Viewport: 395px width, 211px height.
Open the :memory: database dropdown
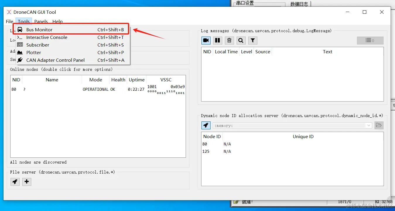tap(293, 125)
